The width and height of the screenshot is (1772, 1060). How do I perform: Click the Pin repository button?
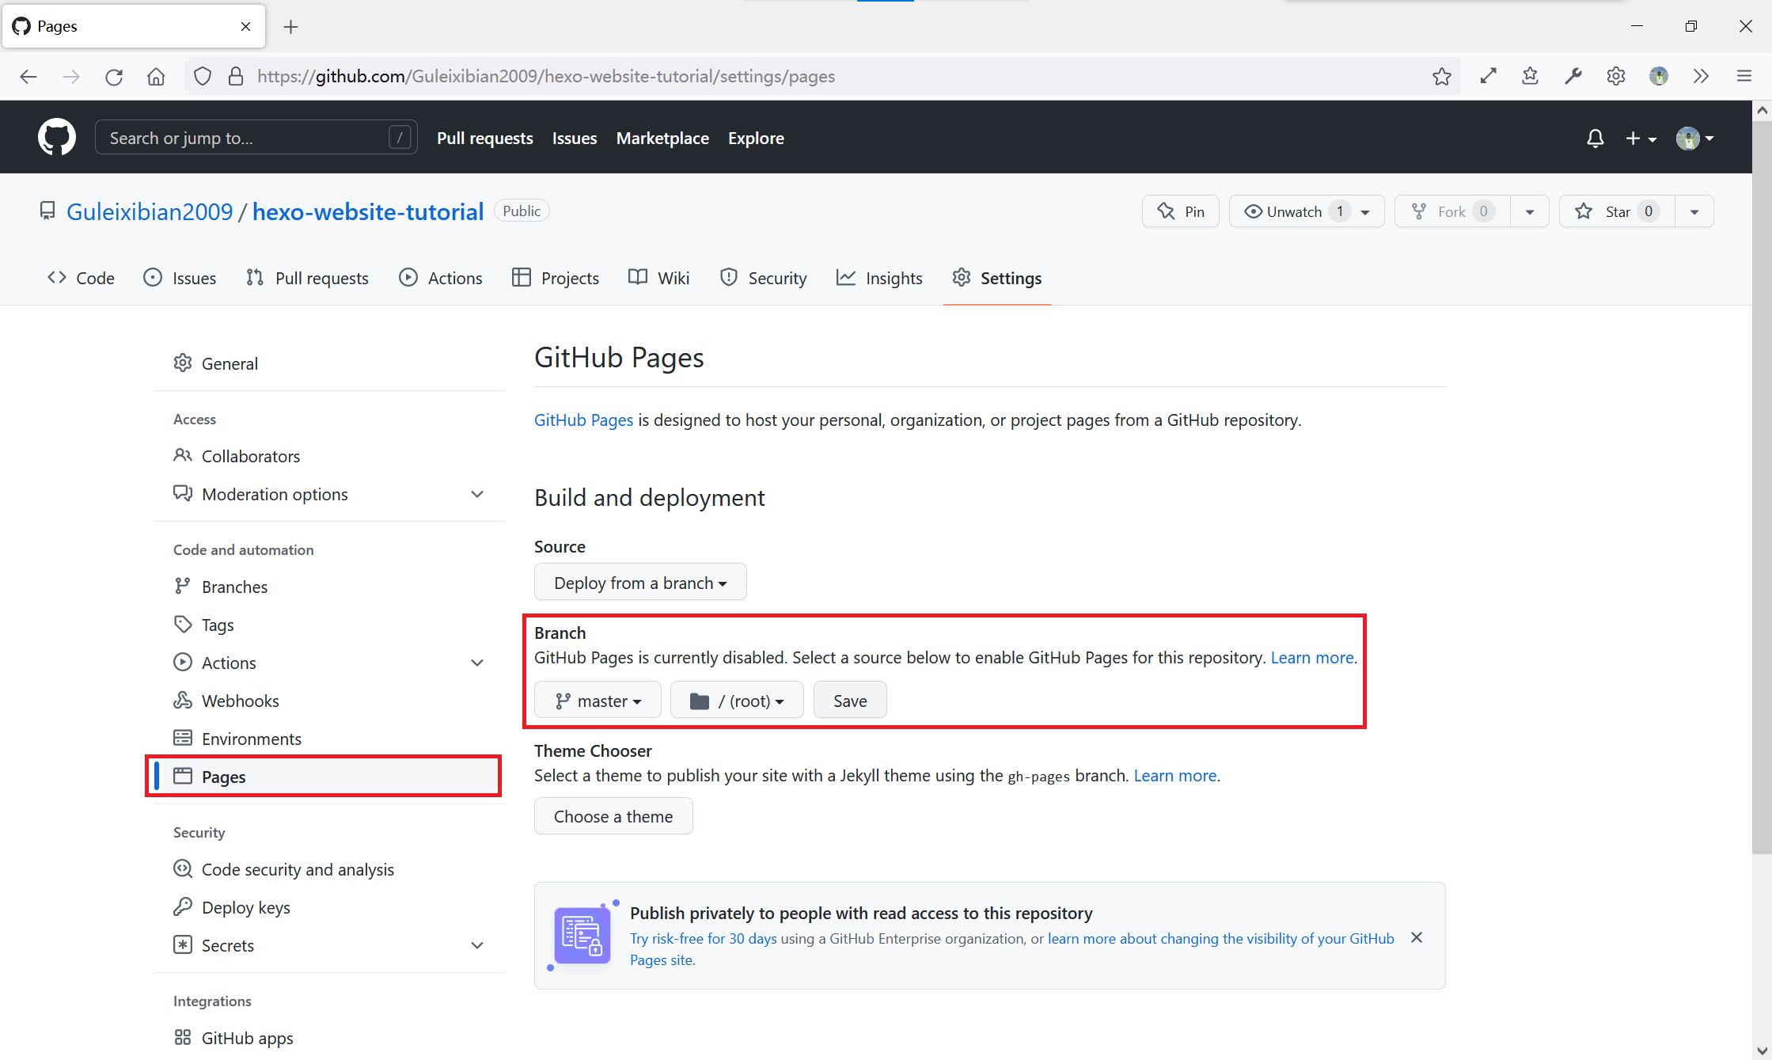(1181, 211)
